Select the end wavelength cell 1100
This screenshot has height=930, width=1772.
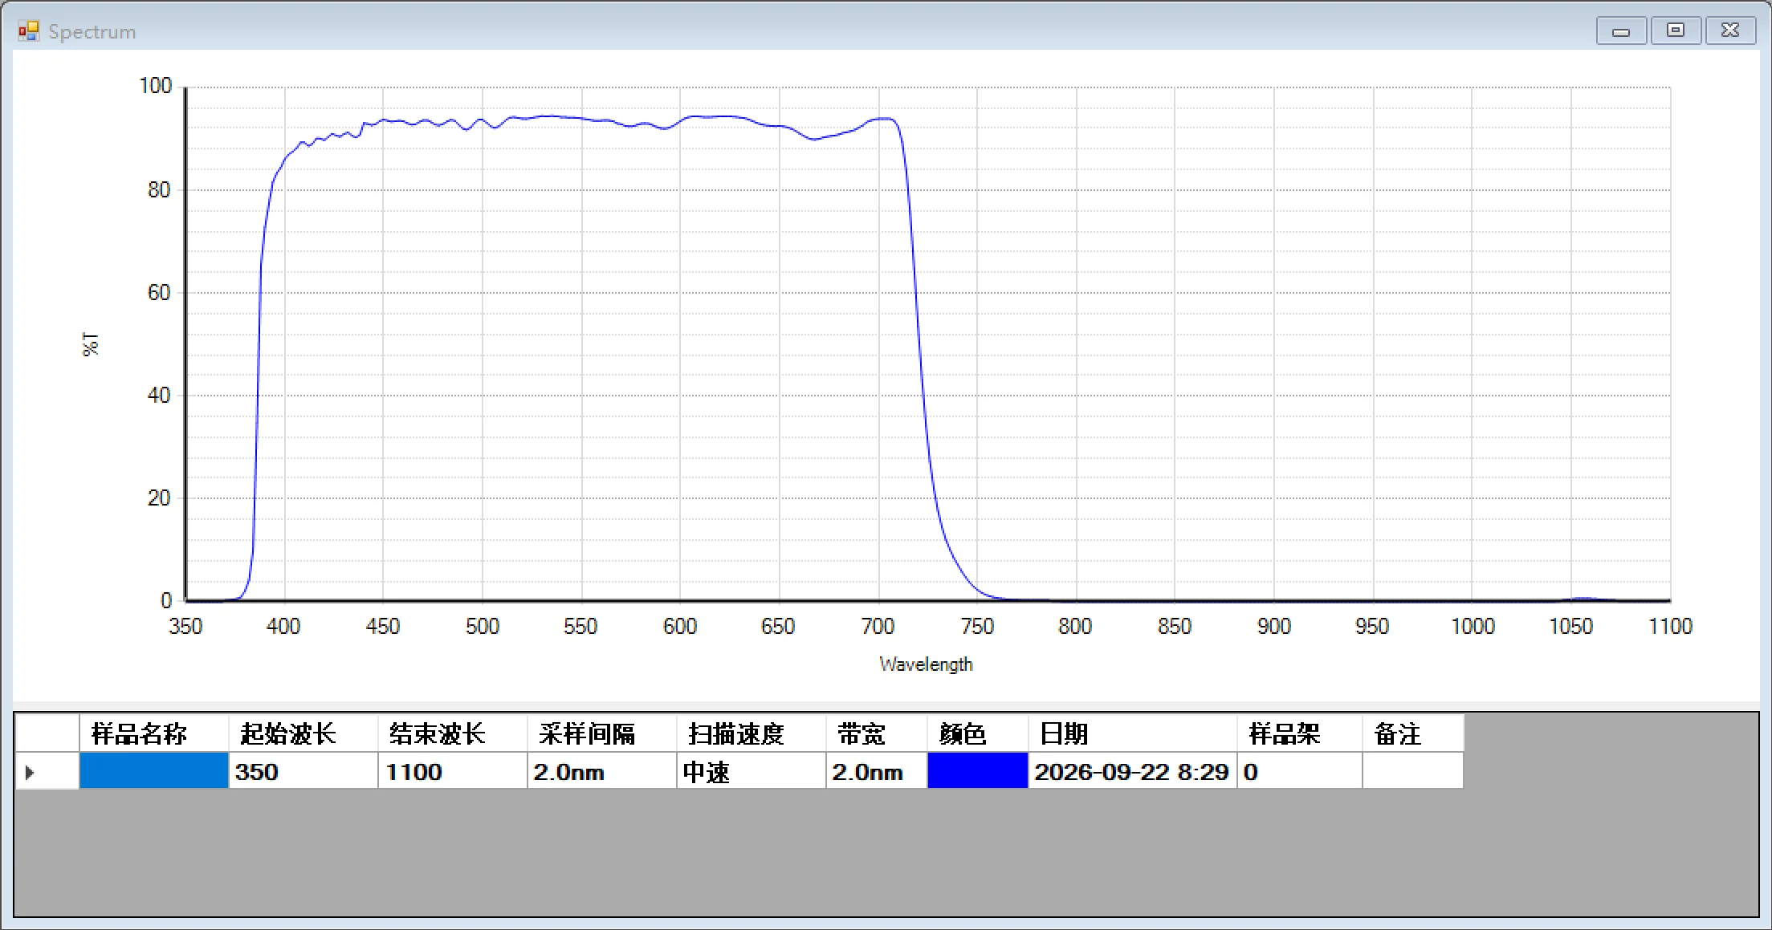point(453,771)
